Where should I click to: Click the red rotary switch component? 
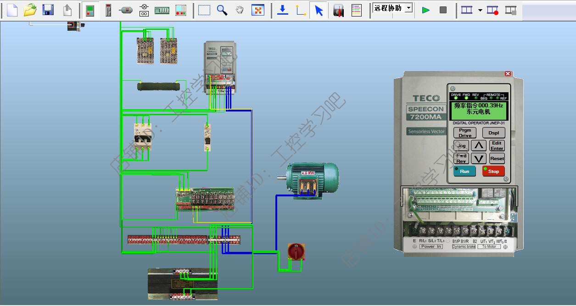[296, 252]
